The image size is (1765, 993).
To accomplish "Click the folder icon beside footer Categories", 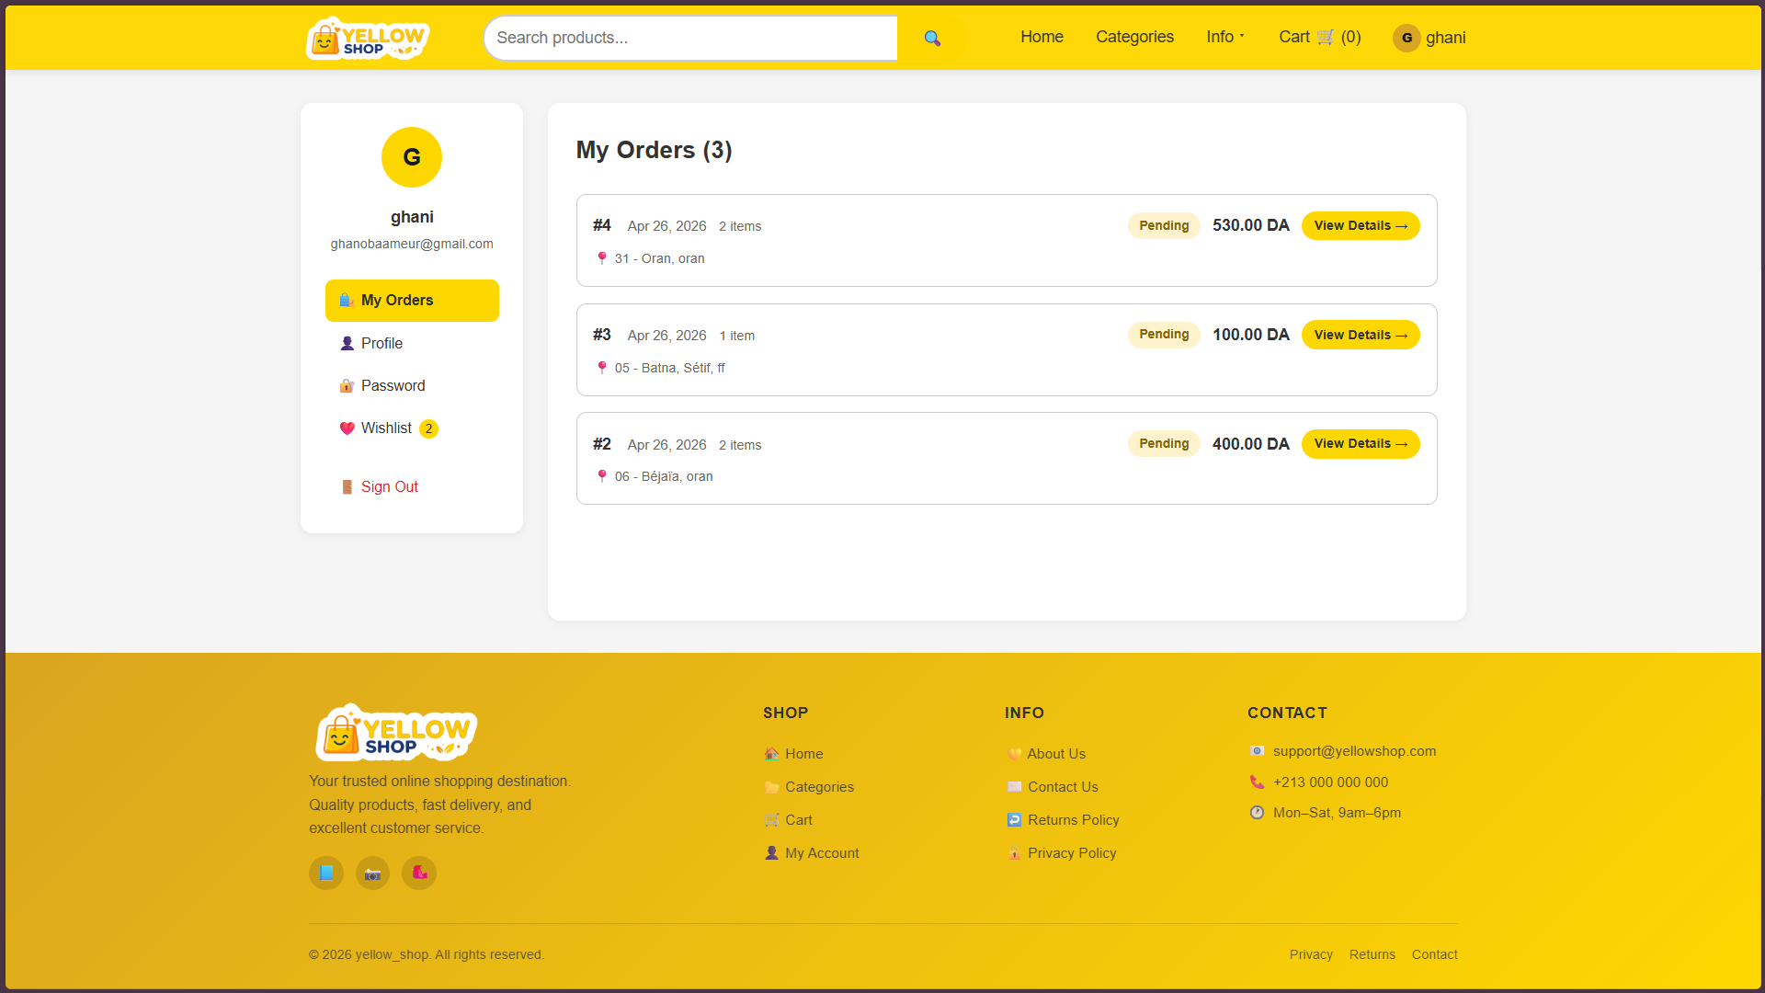I will (771, 787).
